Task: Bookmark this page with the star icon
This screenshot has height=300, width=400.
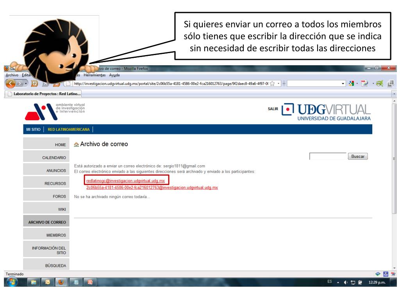Action: 272,84
